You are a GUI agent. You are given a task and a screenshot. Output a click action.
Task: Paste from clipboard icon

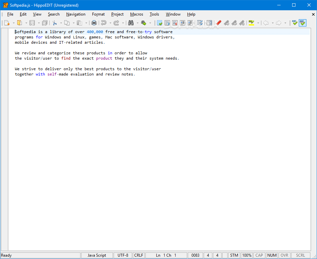(x=79, y=23)
